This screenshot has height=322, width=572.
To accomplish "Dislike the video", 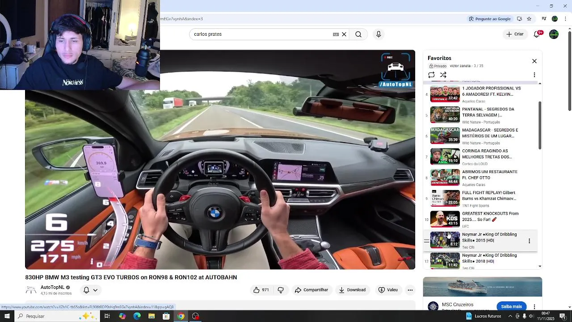I will (281, 290).
